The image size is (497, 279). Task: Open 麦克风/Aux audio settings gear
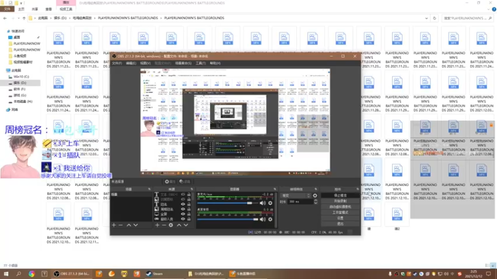270,203
